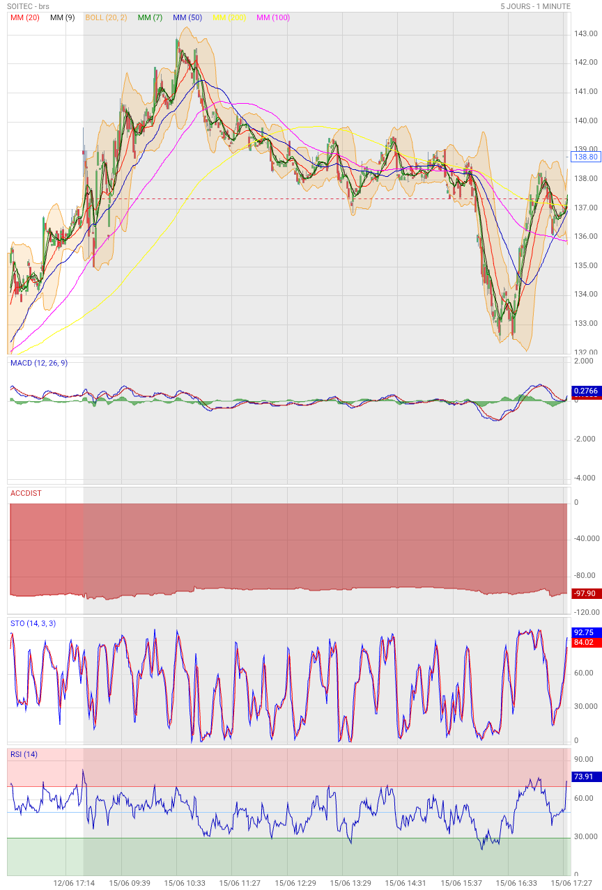Viewport: 602px width, 890px height.
Task: Click the -120.00 ACCDIST axis label
Action: coord(587,612)
